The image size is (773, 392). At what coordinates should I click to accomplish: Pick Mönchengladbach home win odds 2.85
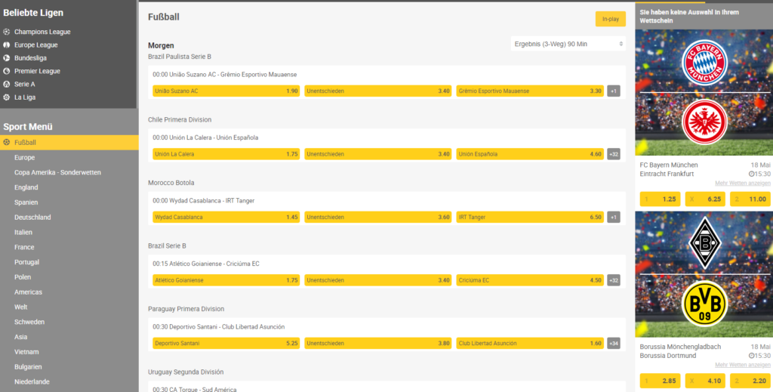(660, 381)
